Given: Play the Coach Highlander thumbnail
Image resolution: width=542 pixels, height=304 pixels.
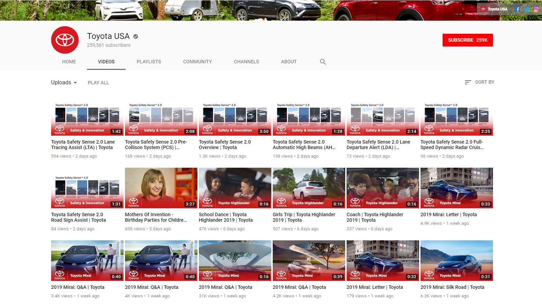Looking at the screenshot, I should [x=383, y=188].
